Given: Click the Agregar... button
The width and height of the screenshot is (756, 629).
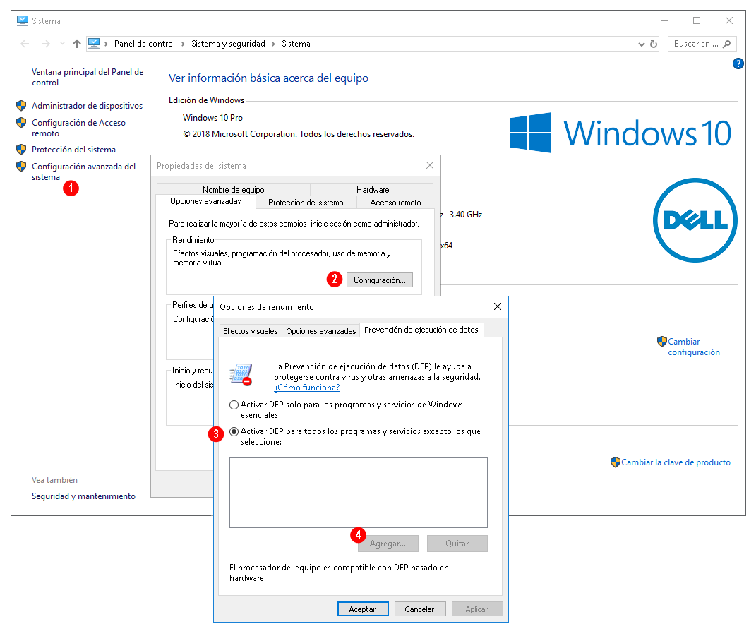Looking at the screenshot, I should point(388,544).
